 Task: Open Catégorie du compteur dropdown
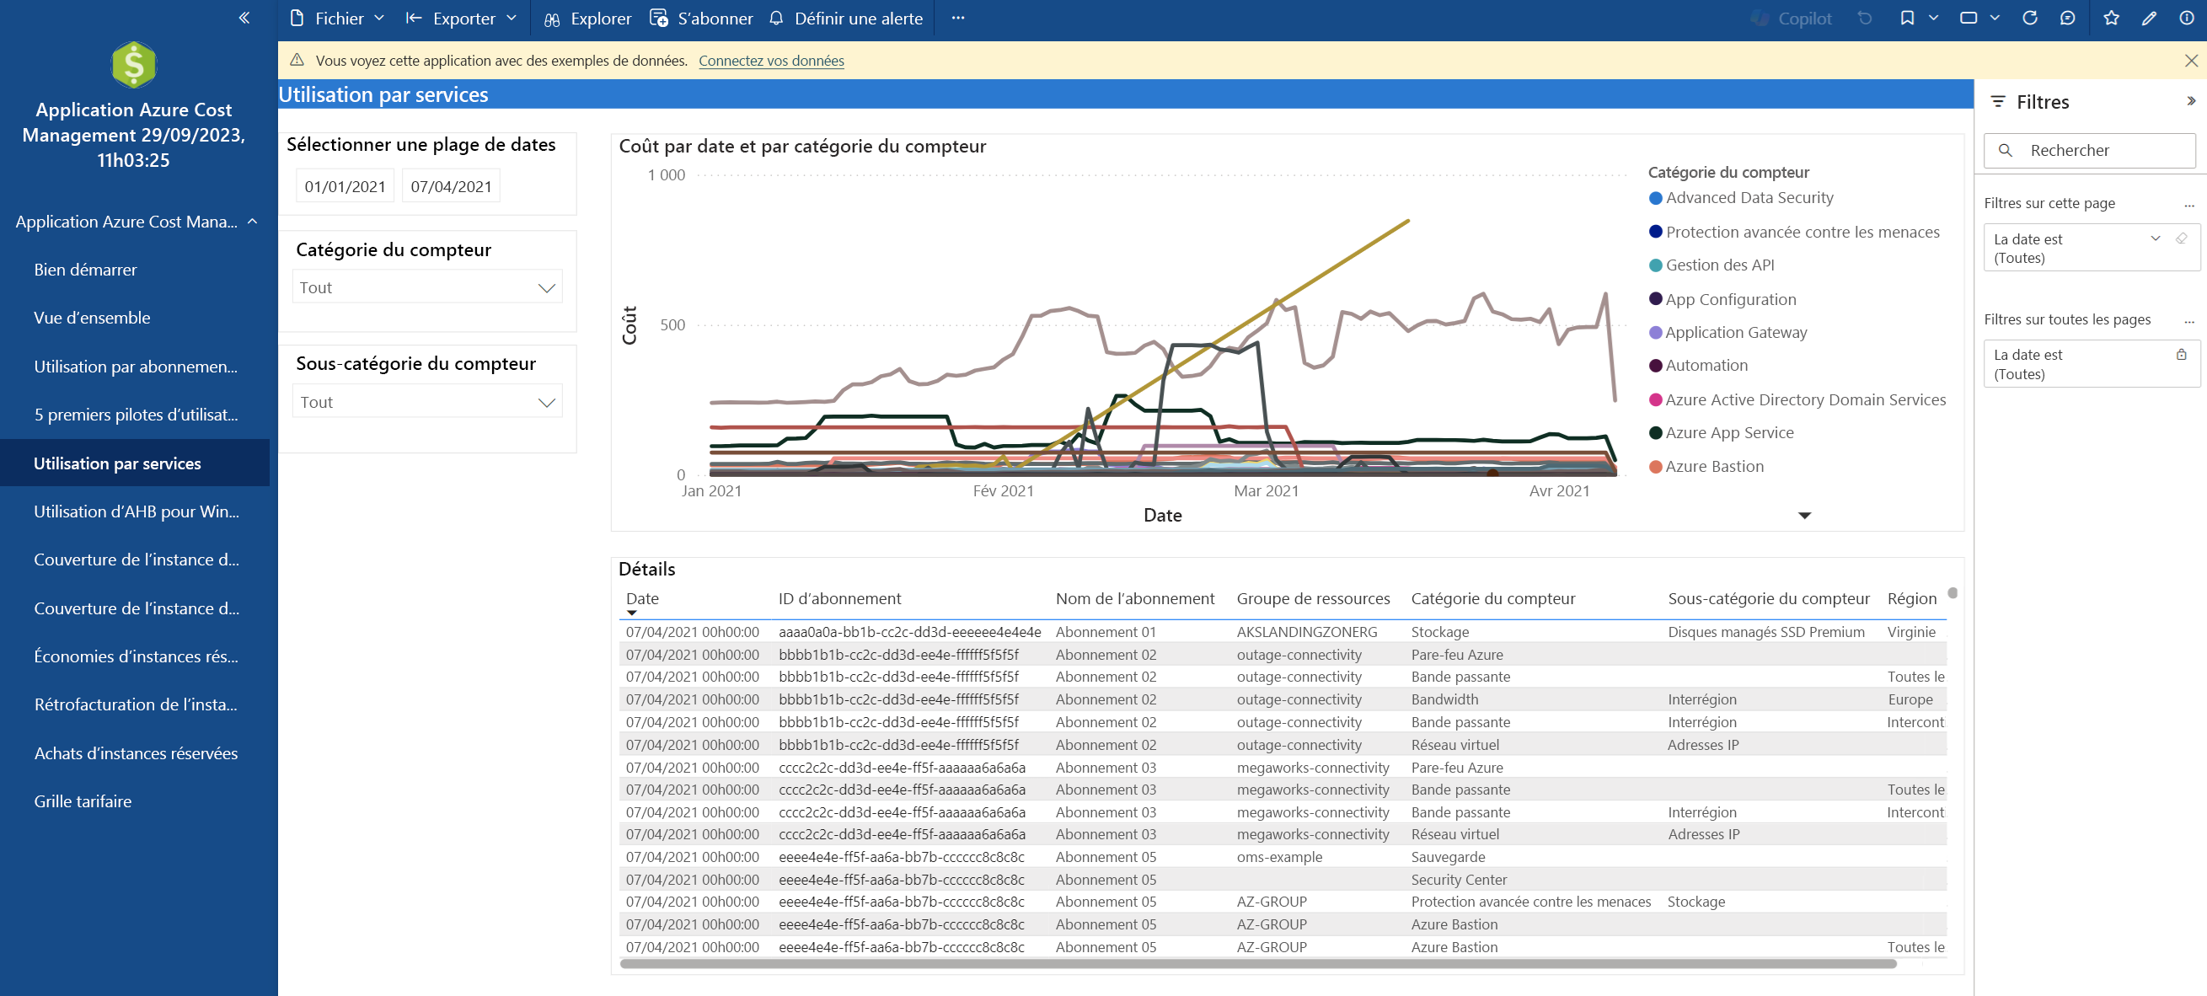coord(426,286)
